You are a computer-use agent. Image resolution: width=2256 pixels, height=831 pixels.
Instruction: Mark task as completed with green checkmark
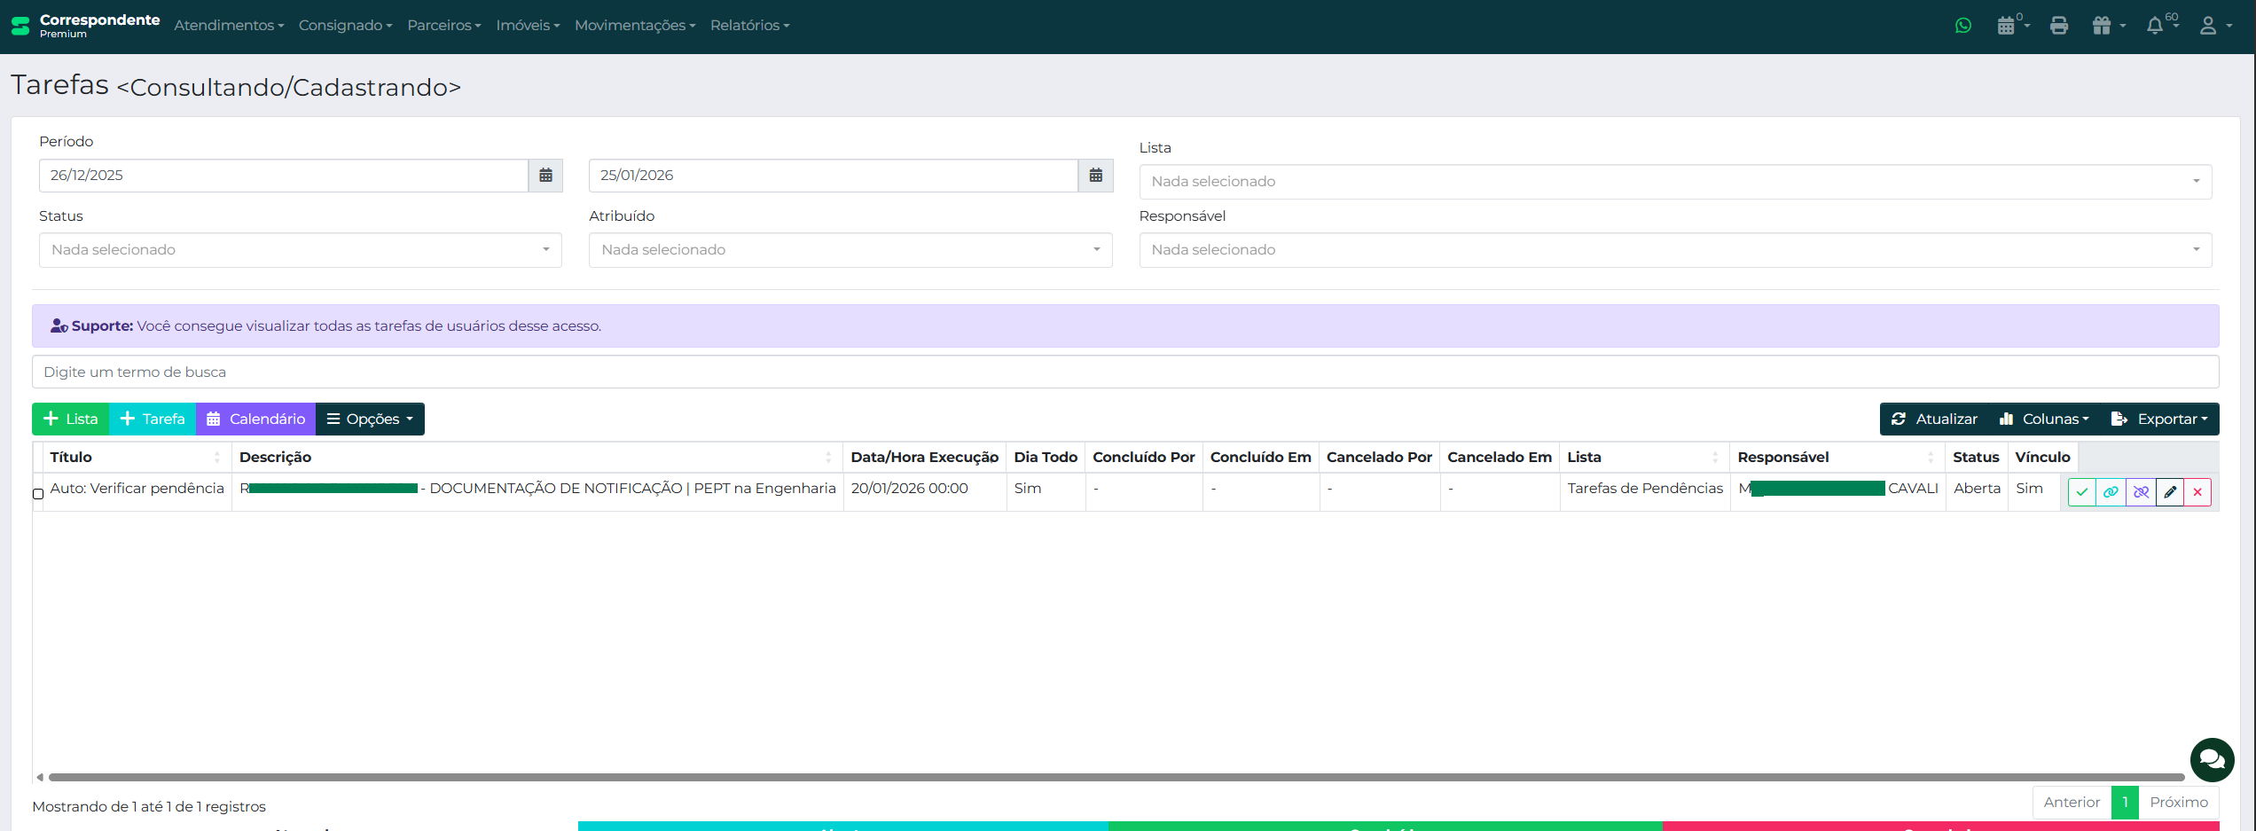pos(2082,492)
